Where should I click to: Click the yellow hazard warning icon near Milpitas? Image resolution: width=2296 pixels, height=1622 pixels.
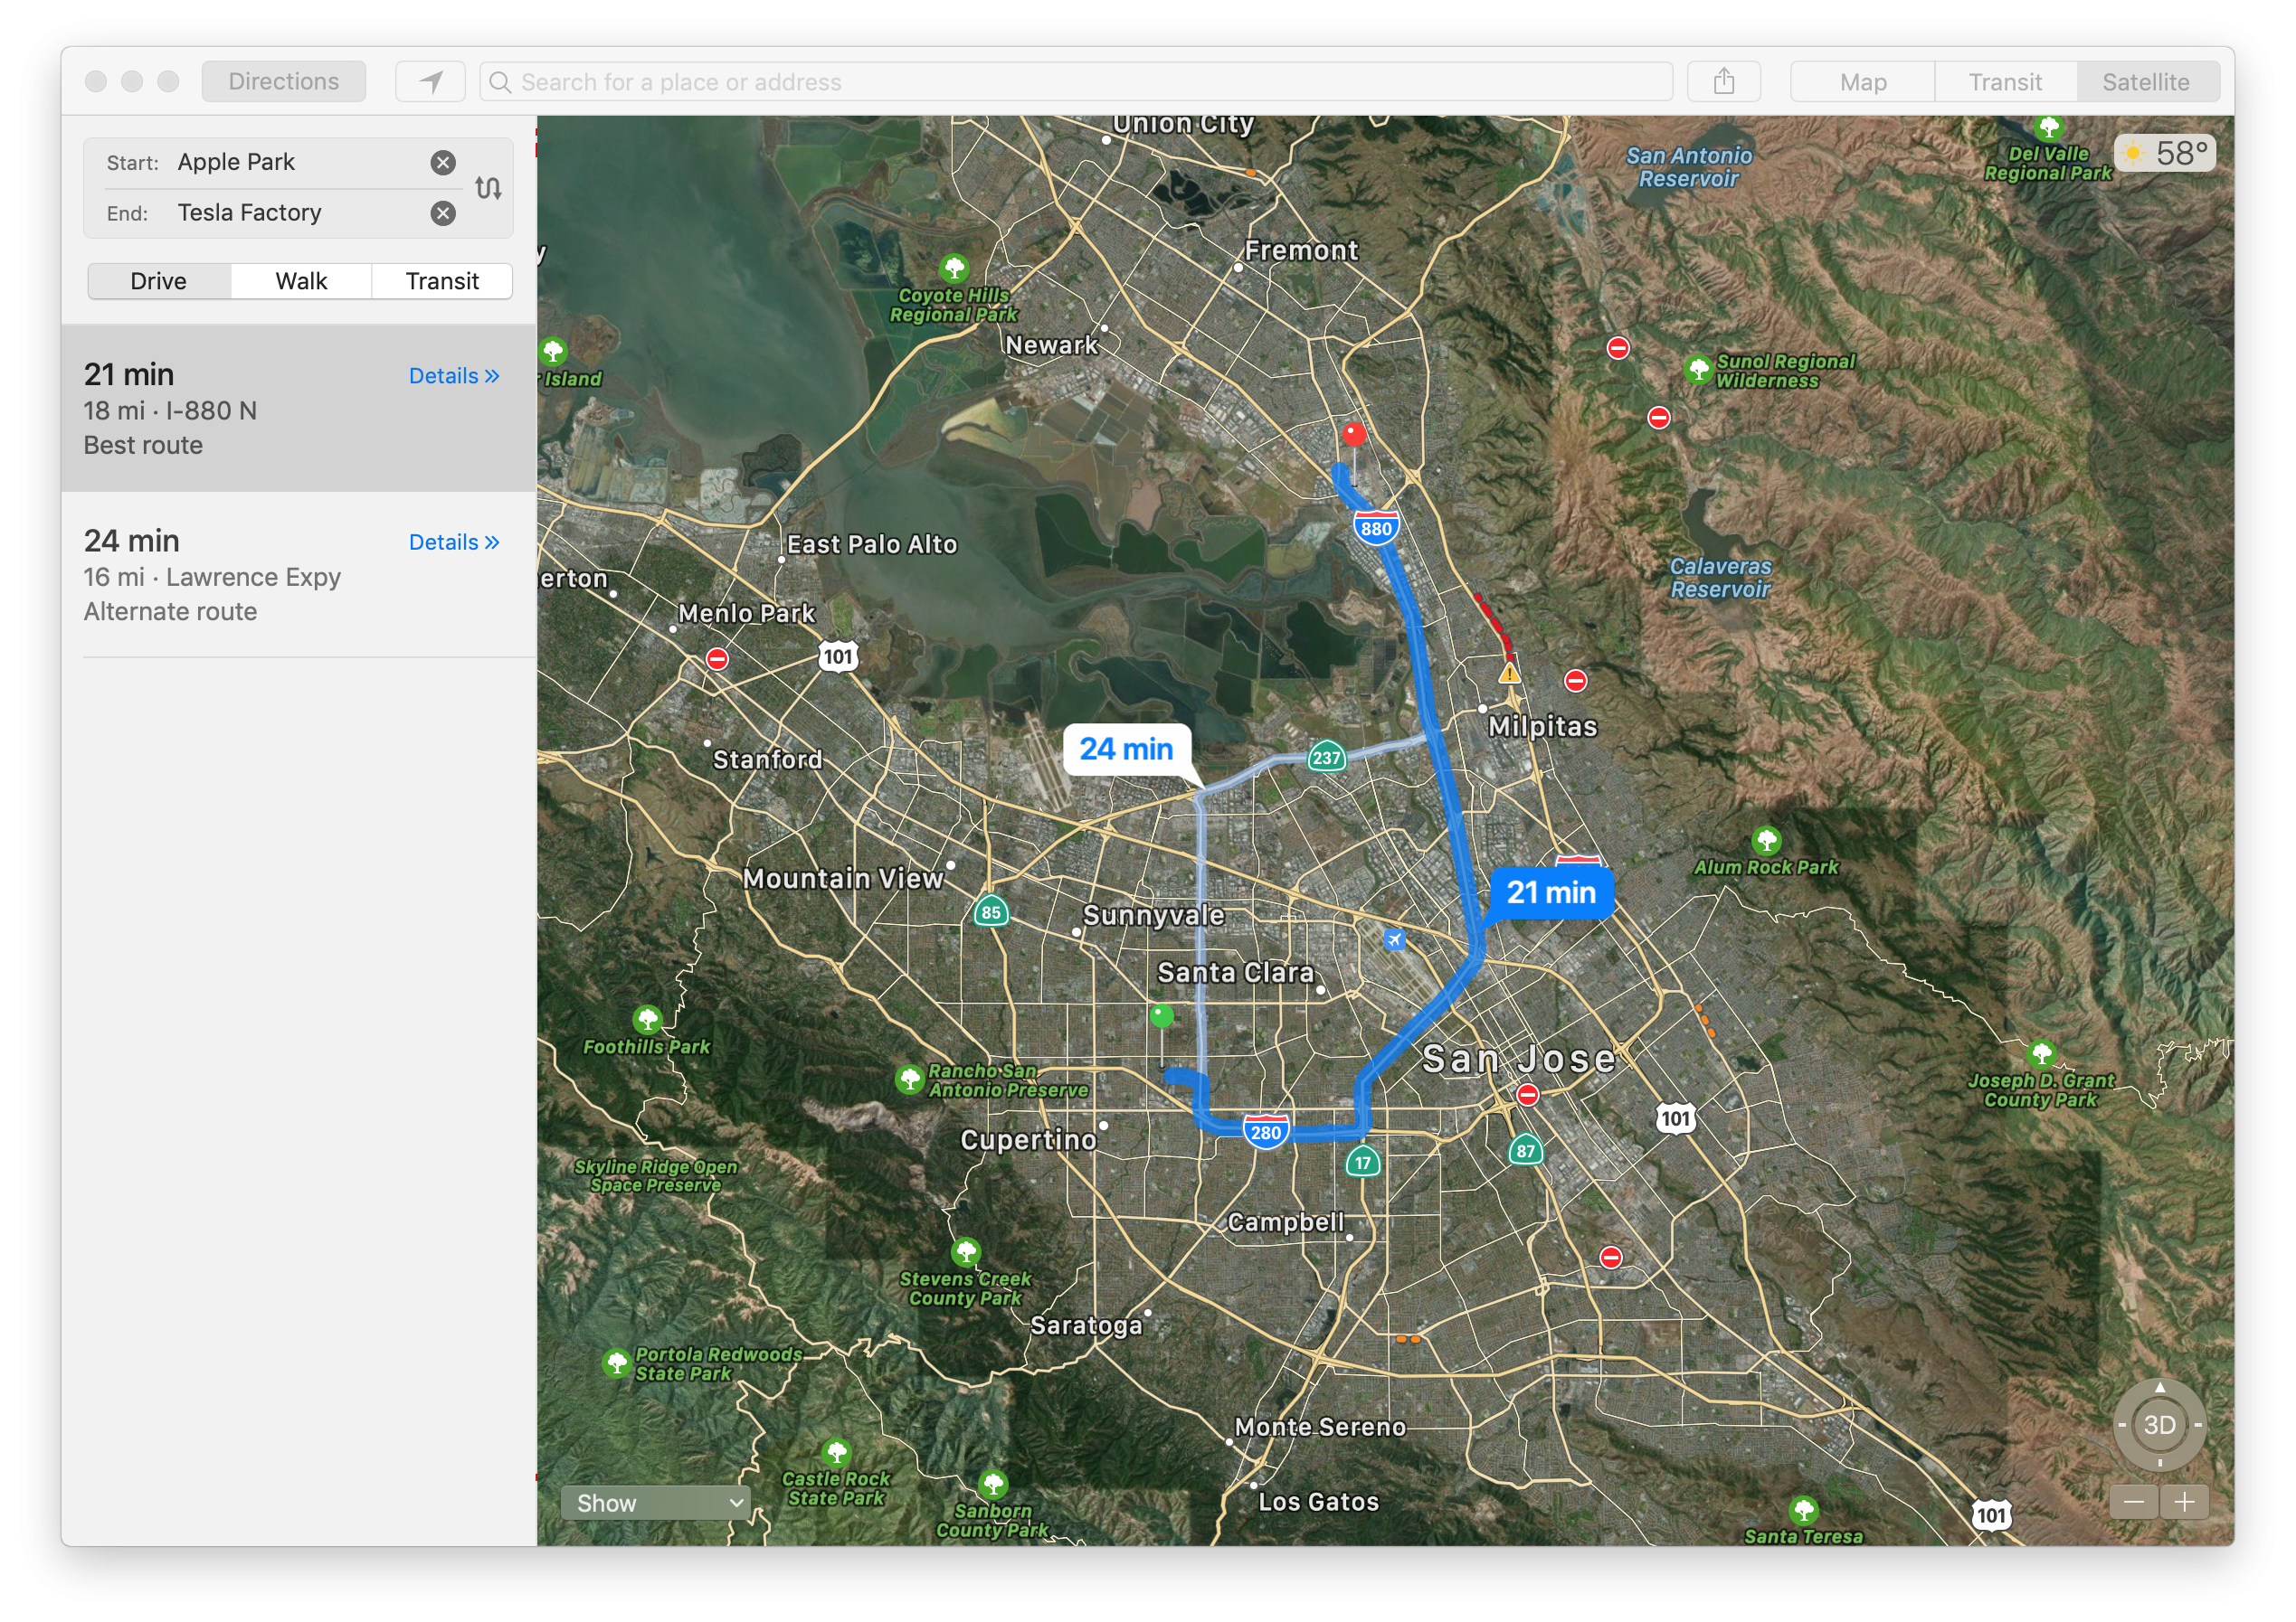pos(1509,674)
